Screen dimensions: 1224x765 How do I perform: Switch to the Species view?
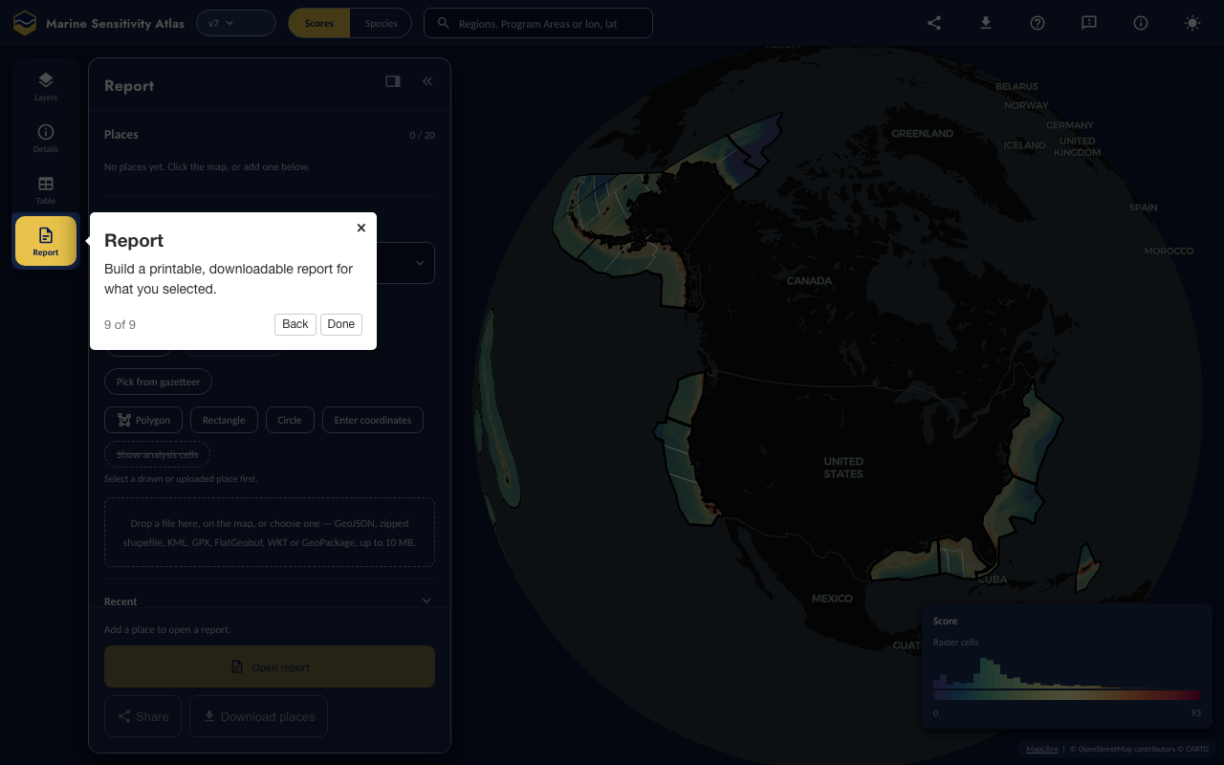click(x=381, y=23)
